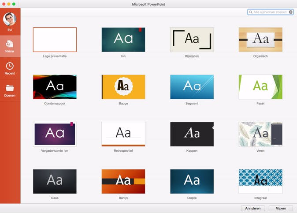Click the Organisch label text
Image resolution: width=297 pixels, height=213 pixels.
(x=260, y=56)
